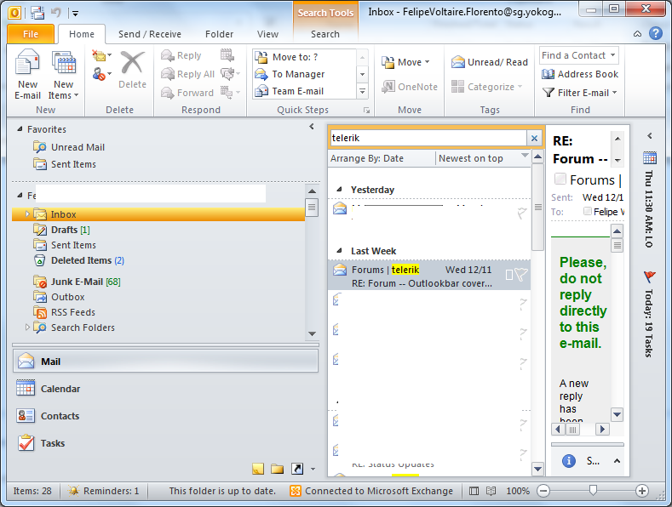The image size is (672, 507).
Task: Open the Junk E-Mail folder
Action: pos(77,282)
